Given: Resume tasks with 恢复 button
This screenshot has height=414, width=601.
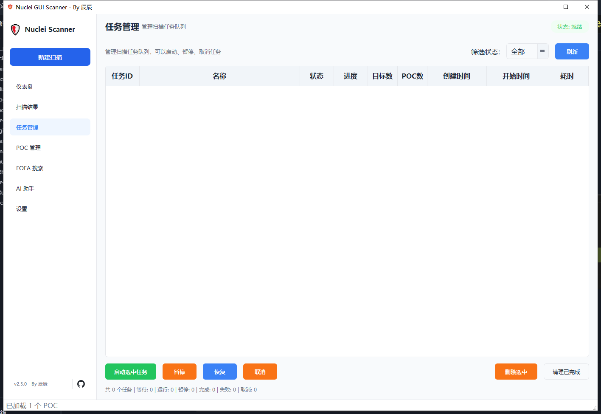Looking at the screenshot, I should (x=219, y=371).
